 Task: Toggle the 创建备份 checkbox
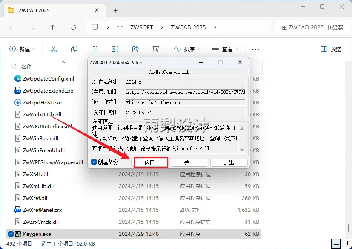(x=94, y=162)
